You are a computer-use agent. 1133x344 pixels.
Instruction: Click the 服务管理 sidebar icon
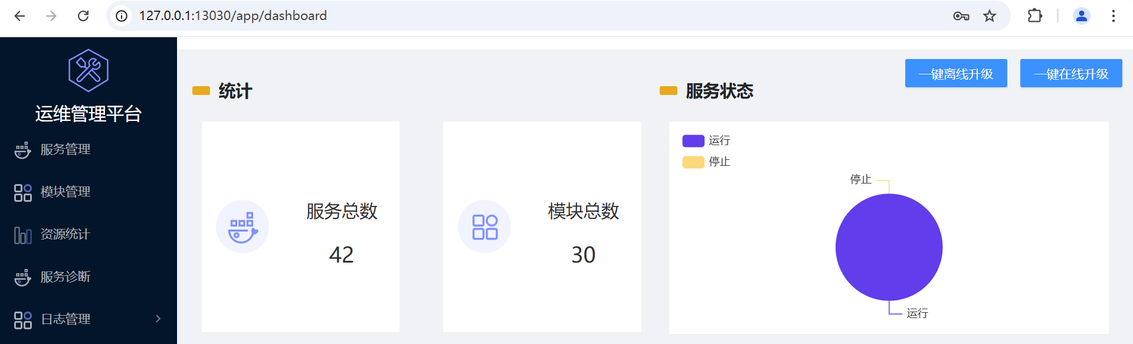tap(22, 150)
